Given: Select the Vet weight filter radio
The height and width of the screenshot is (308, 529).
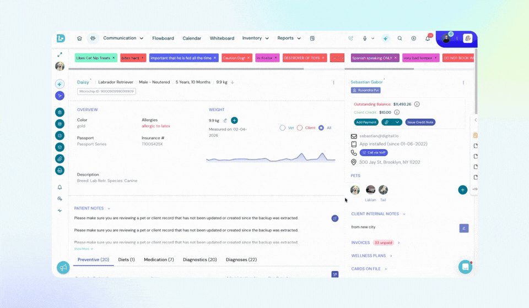Looking at the screenshot, I should 283,128.
